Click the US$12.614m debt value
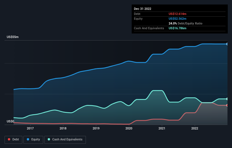The image size is (232, 148). click(x=177, y=14)
